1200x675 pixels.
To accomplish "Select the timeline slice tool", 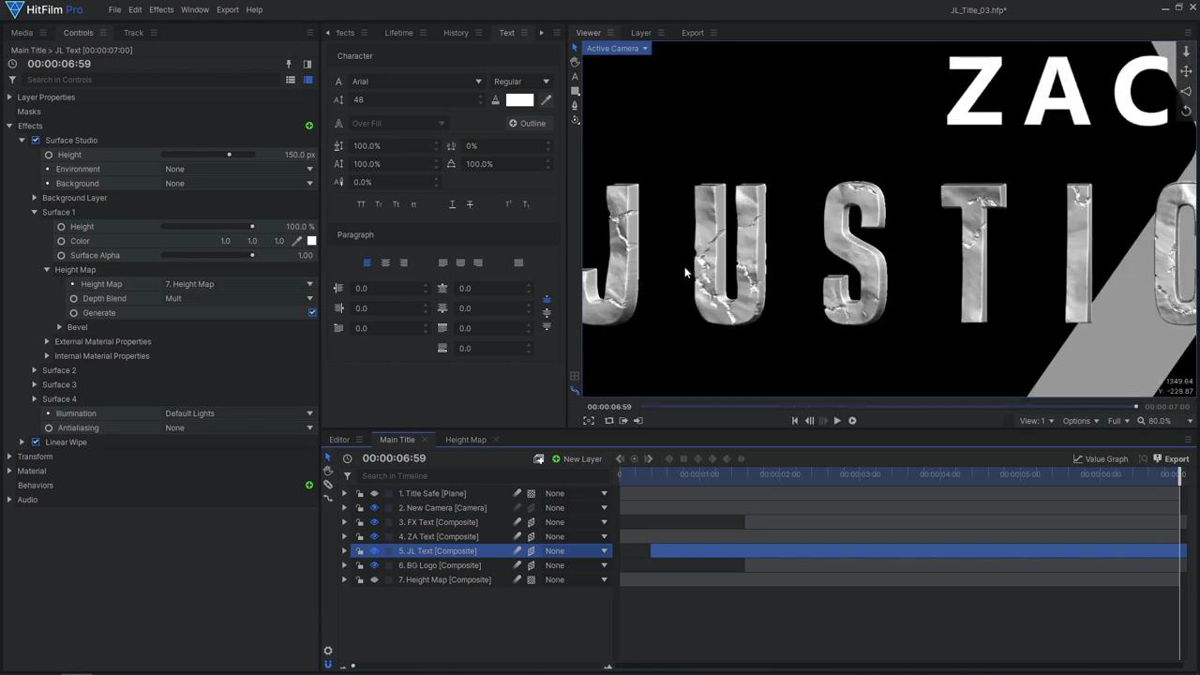I will pos(328,485).
